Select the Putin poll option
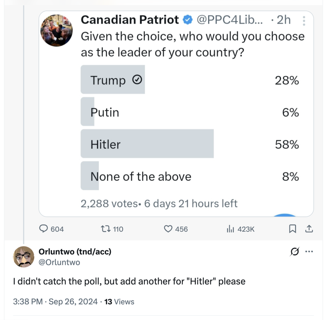Screen dimensions: 327x320 coord(190,112)
